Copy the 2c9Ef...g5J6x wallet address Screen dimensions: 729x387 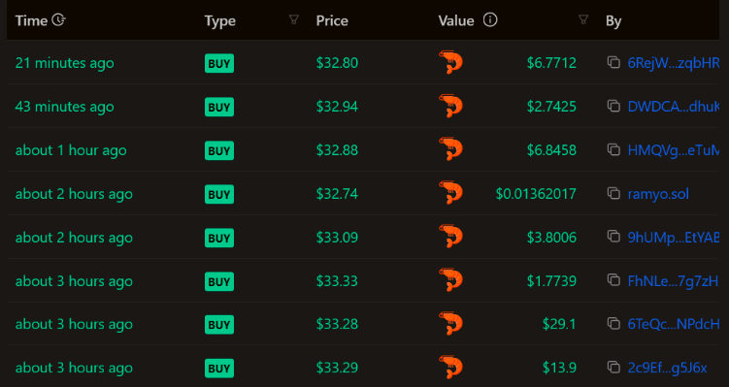(613, 368)
